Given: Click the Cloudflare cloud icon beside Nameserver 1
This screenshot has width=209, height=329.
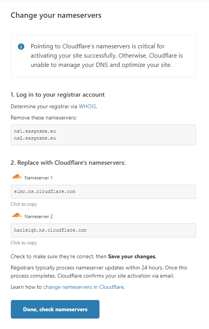Looking at the screenshot, I should 17,177.
